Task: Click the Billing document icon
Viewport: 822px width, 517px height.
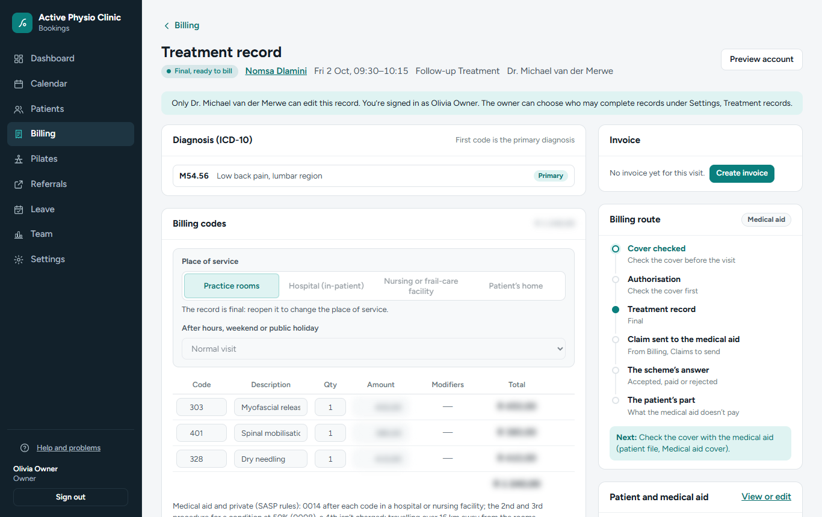Action: click(x=19, y=134)
